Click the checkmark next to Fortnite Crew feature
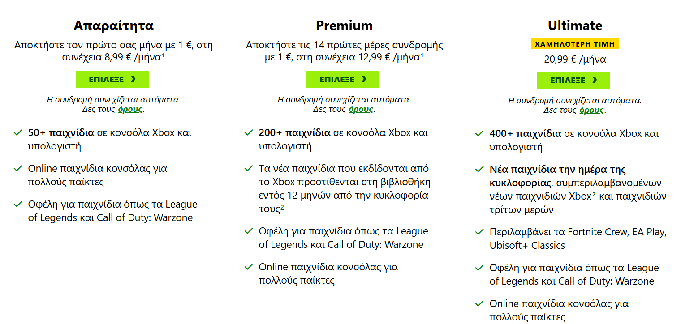This screenshot has width=681, height=324. coord(479,232)
